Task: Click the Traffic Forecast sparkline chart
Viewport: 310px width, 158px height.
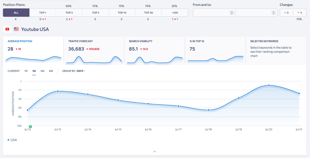Action: pos(94,60)
